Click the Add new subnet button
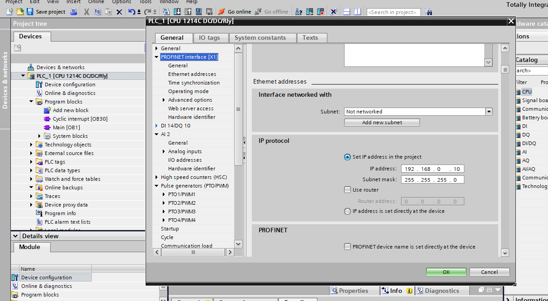The image size is (548, 301). point(382,122)
